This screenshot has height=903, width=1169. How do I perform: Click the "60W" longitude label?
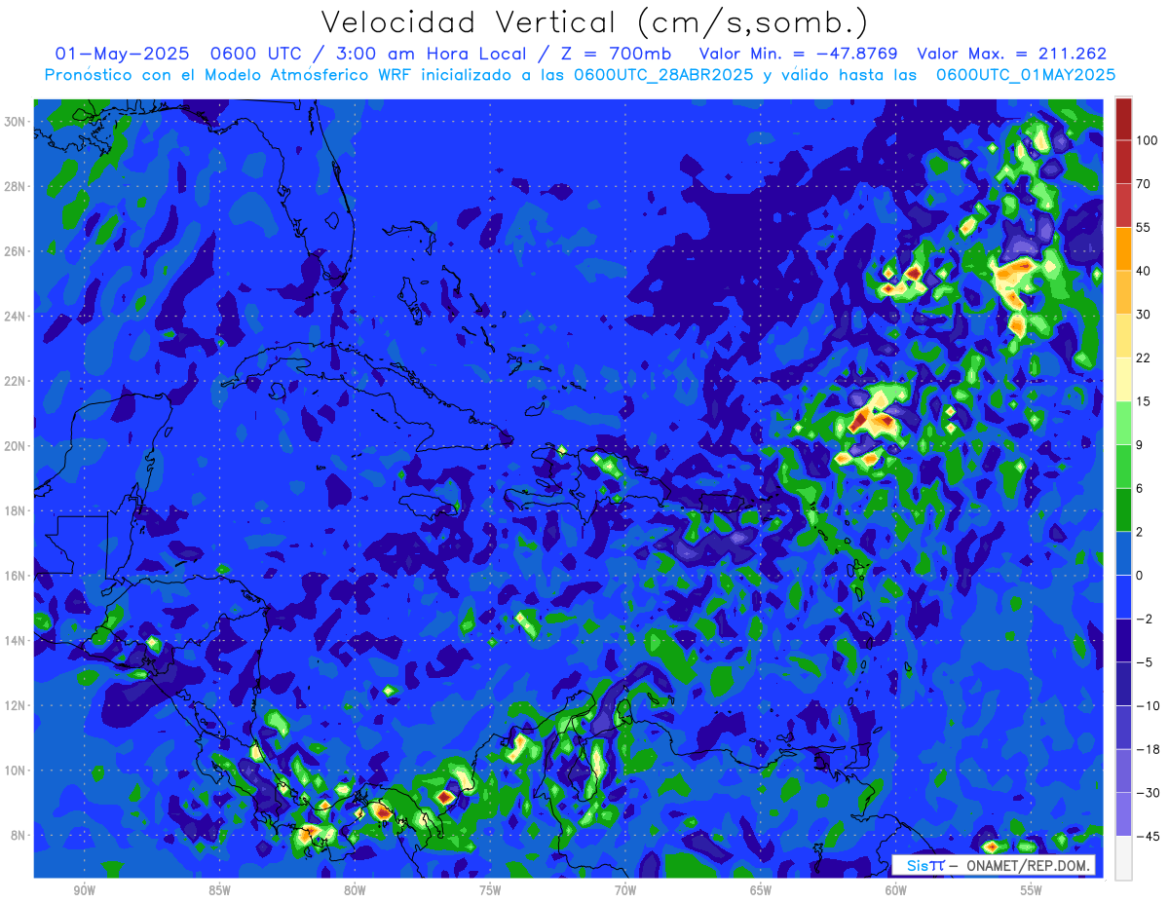pyautogui.click(x=896, y=889)
